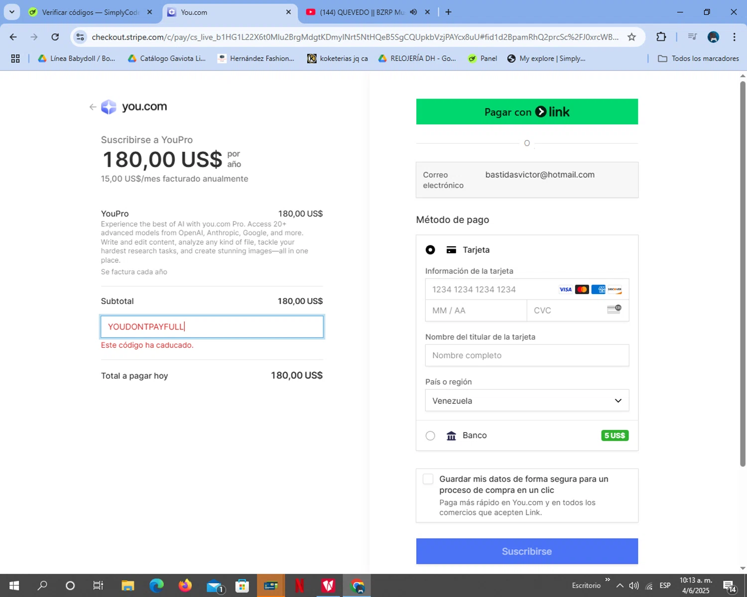Click the you.com logo icon
This screenshot has height=597, width=747.
click(x=109, y=107)
